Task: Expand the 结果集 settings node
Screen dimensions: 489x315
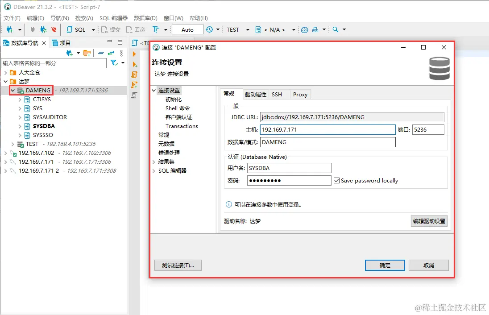Action: click(154, 162)
